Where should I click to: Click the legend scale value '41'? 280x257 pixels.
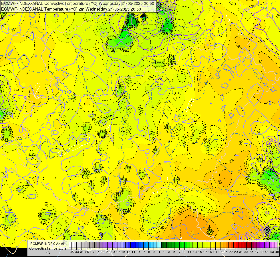pyautogui.click(x=267, y=252)
